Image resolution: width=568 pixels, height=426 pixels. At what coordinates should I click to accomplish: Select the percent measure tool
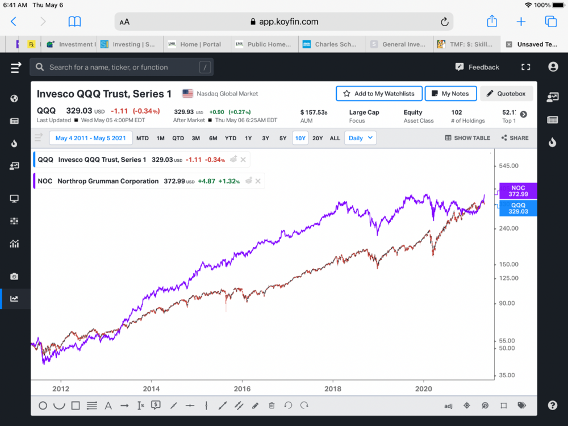[x=141, y=406]
